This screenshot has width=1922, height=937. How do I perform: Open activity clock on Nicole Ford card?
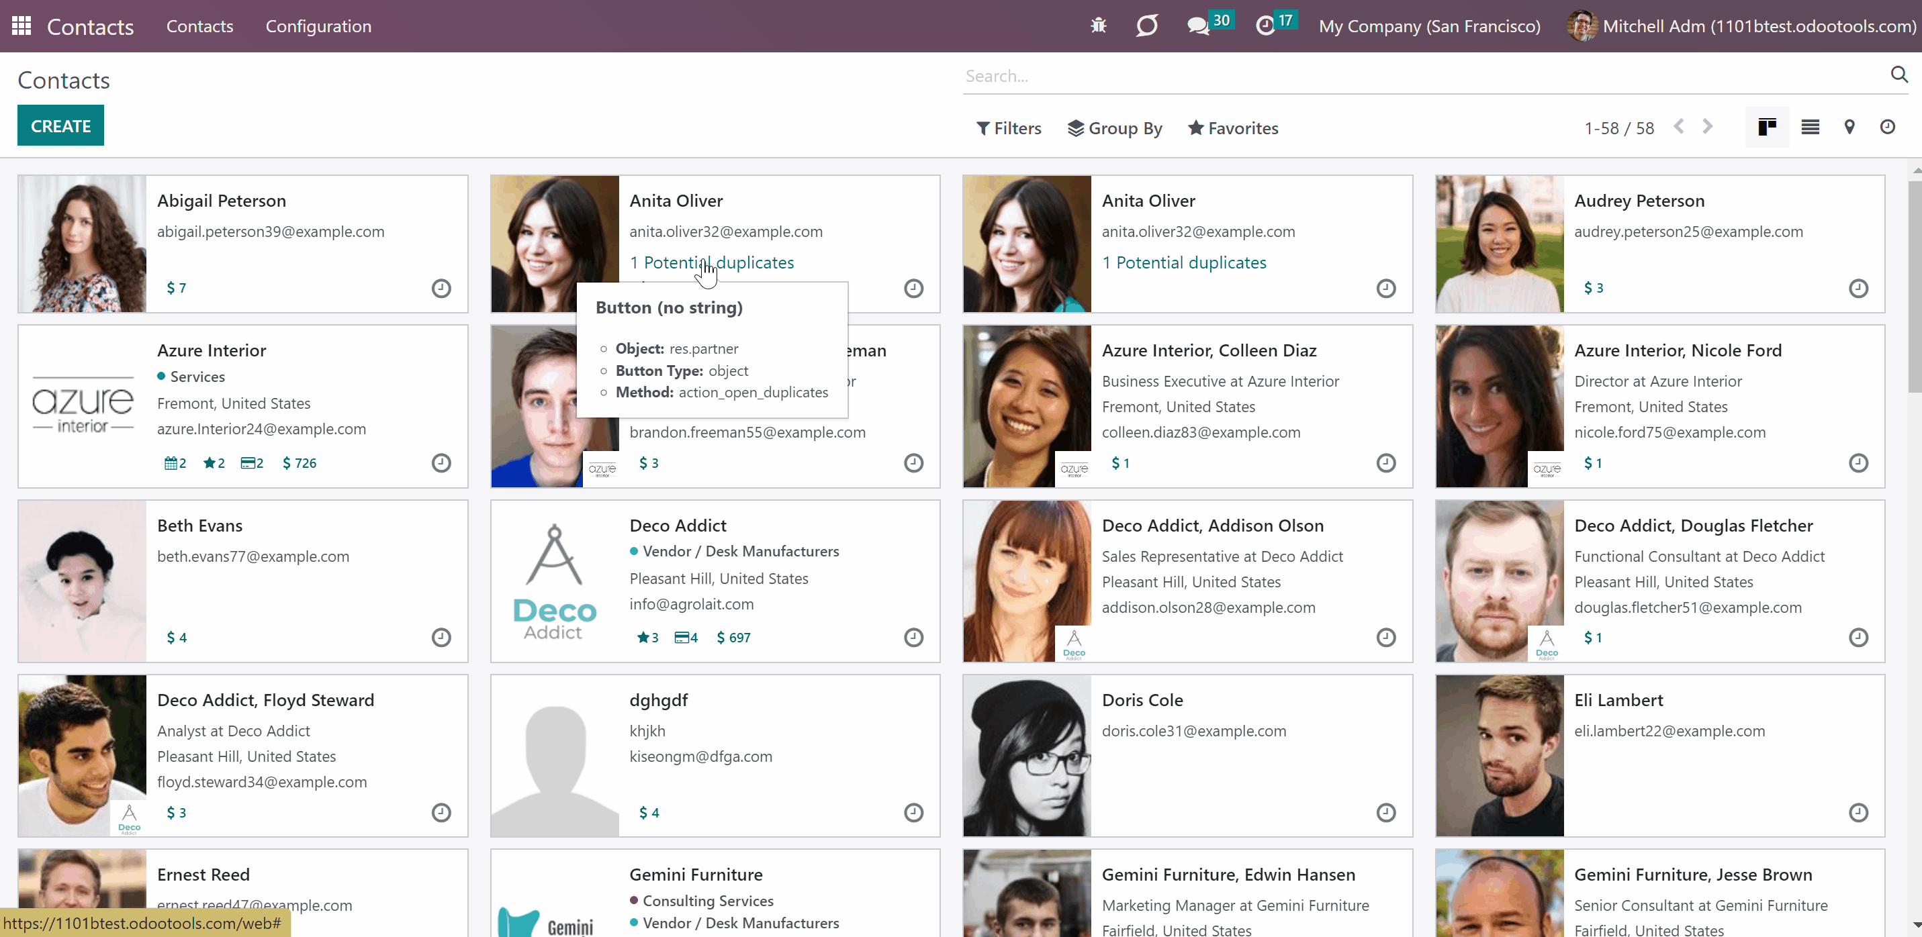pos(1859,462)
